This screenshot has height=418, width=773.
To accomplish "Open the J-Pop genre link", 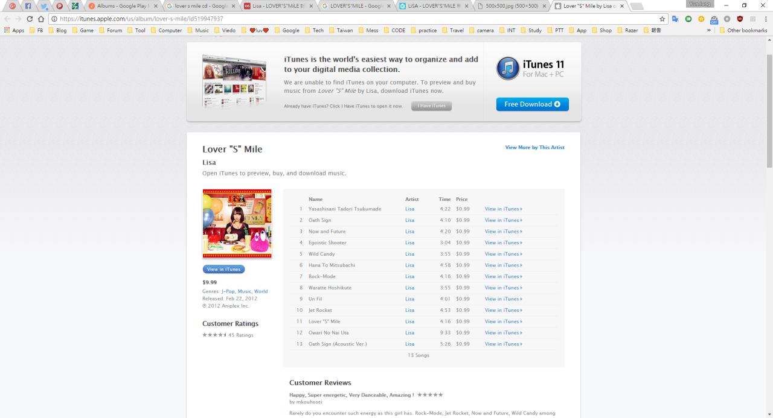I will (x=228, y=291).
